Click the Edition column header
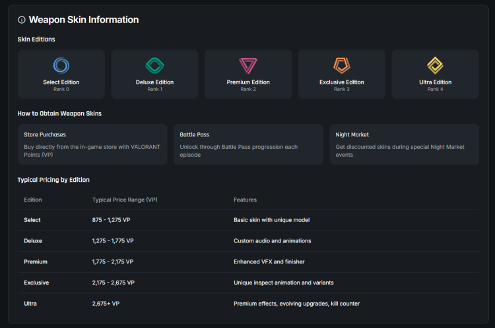This screenshot has height=328, width=495. pos(33,200)
